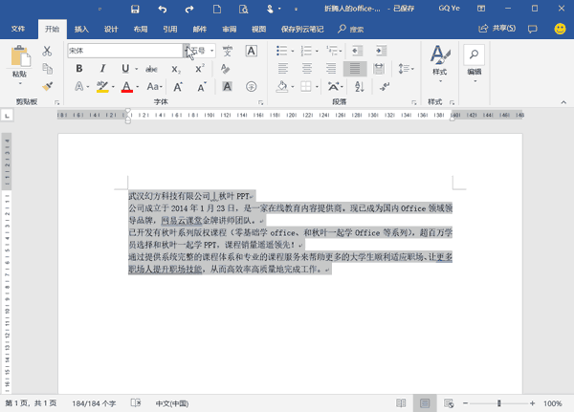Image resolution: width=574 pixels, height=412 pixels.
Task: Open the Change Case Aa dropdown
Action: point(154,87)
